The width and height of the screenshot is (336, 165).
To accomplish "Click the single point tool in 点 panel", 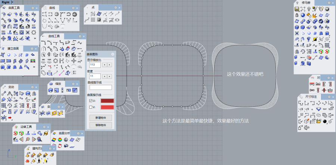I will [x=87, y=15].
